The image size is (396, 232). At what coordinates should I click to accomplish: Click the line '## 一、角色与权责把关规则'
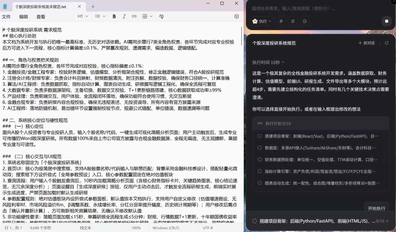[30, 60]
